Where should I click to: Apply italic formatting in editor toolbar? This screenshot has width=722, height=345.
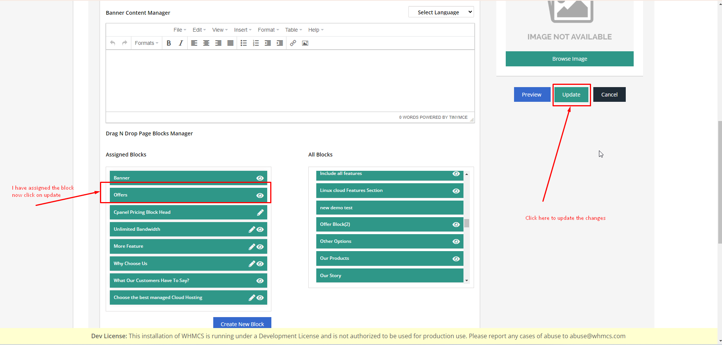[181, 43]
